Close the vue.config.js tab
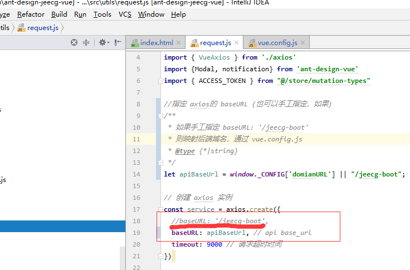 click(x=303, y=43)
